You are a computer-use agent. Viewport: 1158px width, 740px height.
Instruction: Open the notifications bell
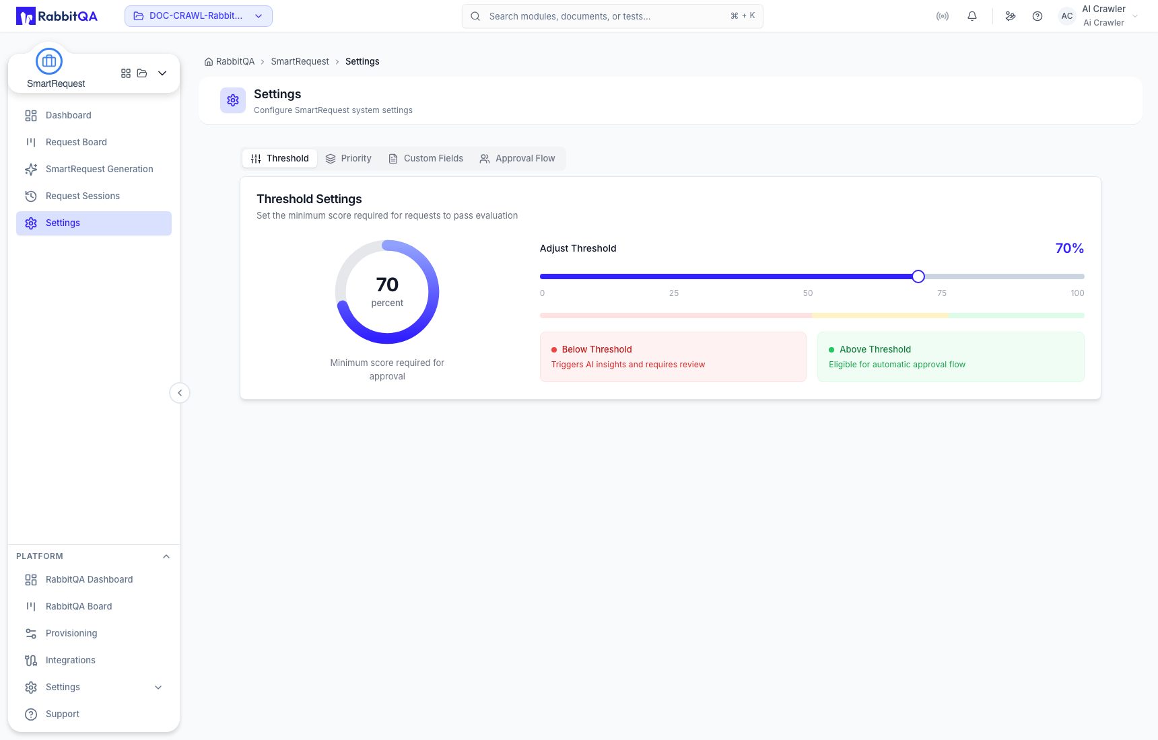pos(972,16)
